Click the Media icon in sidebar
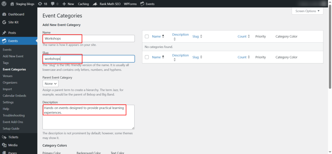 [x=4, y=145]
